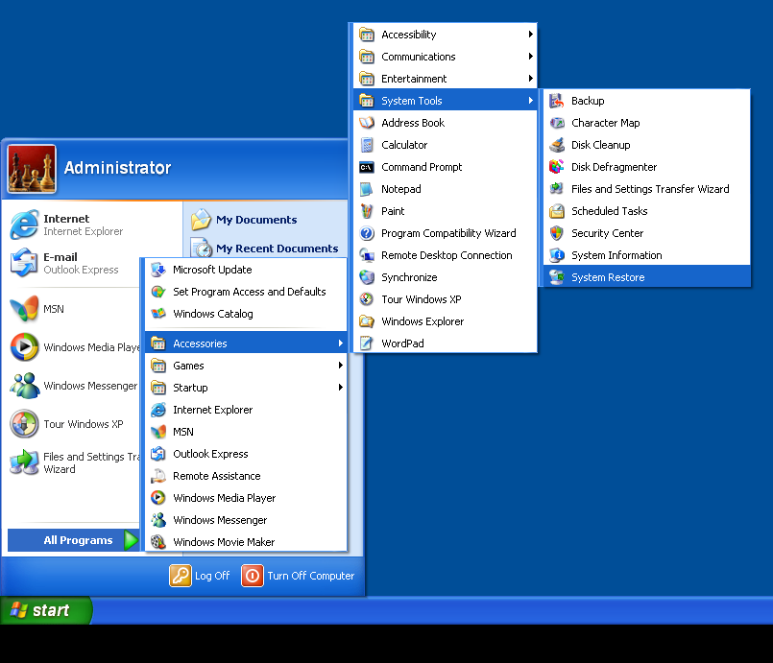Expand the Startup submenu arrow
This screenshot has width=773, height=663.
(x=340, y=388)
